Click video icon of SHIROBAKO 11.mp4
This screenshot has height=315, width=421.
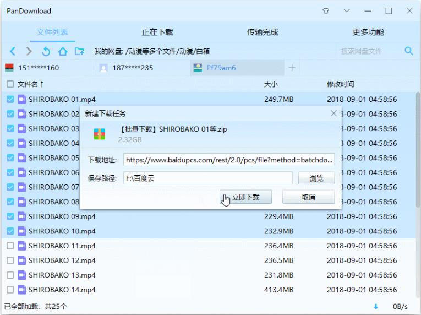pyautogui.click(x=22, y=246)
